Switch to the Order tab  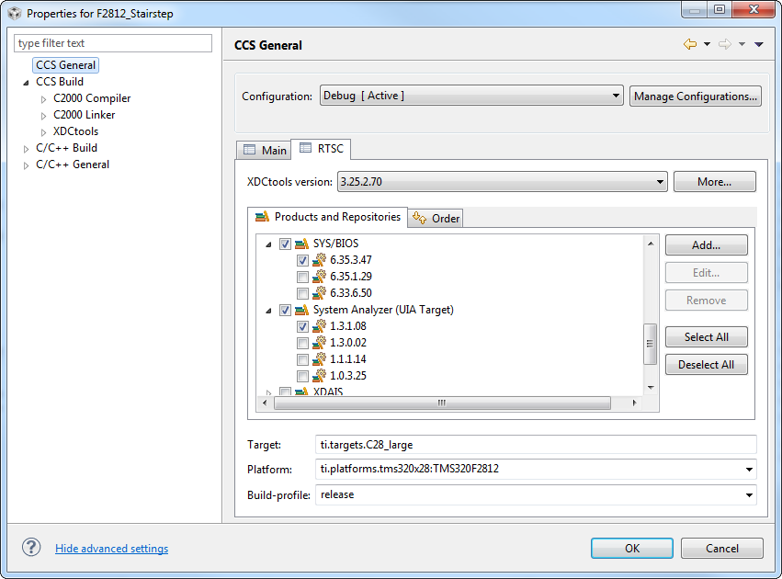[436, 219]
